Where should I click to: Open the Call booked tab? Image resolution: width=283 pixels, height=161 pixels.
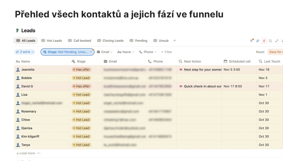[x=80, y=41]
